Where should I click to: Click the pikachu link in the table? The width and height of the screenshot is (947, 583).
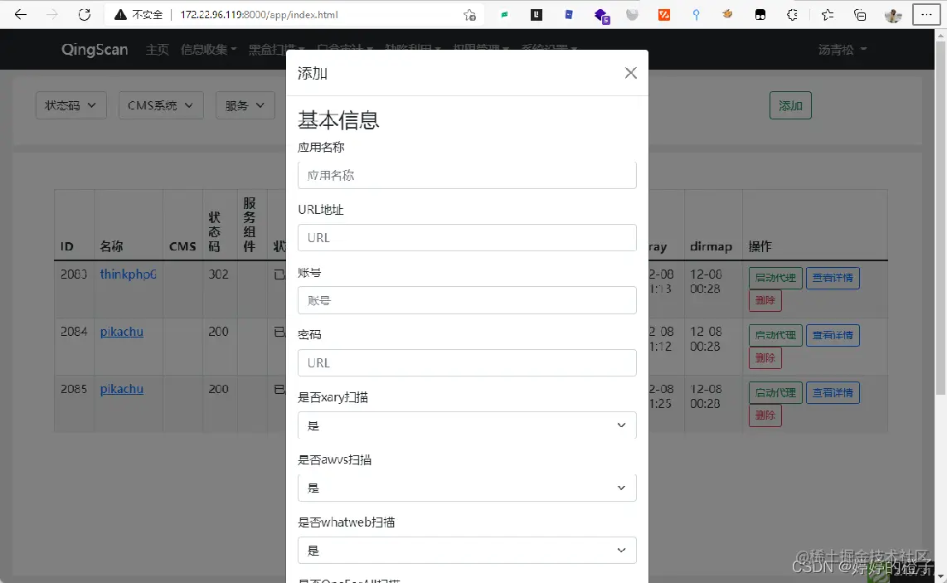[x=121, y=331]
